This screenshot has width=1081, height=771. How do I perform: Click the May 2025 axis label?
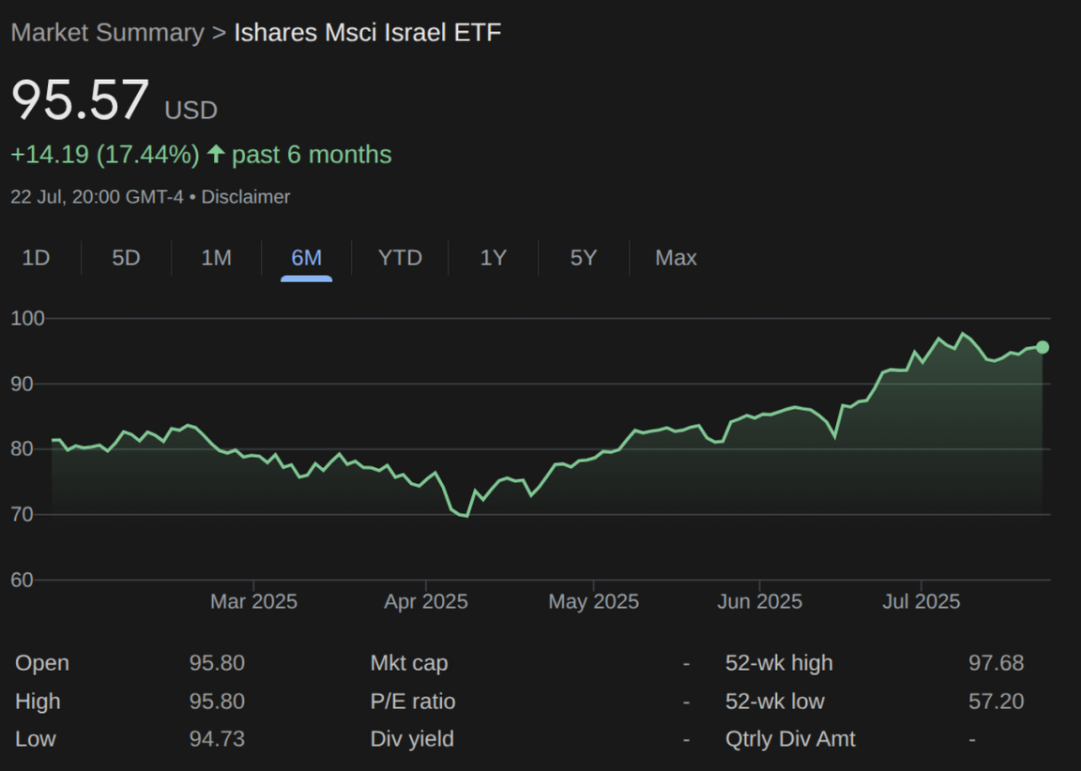[594, 601]
